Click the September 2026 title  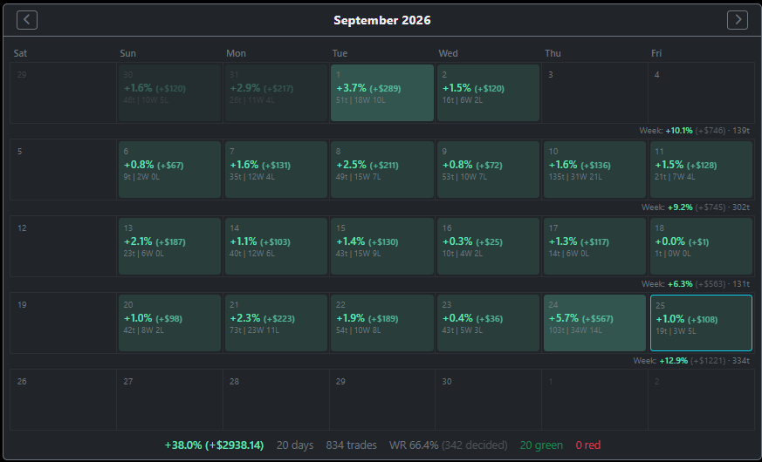[x=382, y=20]
